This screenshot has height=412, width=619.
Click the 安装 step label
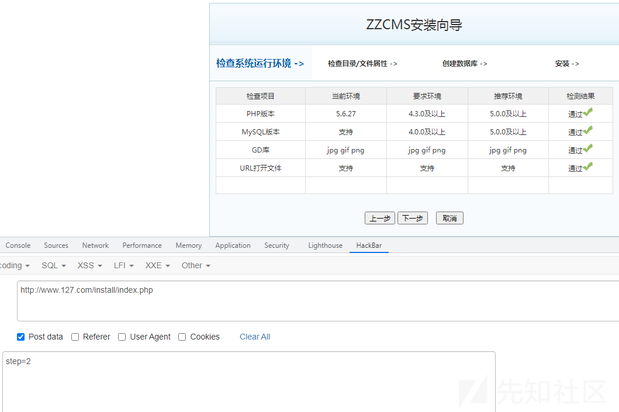point(567,64)
